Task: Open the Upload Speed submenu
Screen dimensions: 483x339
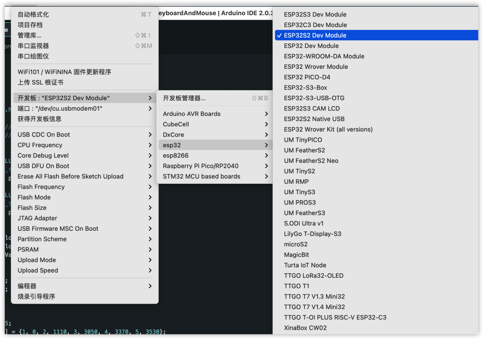Action: (85, 270)
